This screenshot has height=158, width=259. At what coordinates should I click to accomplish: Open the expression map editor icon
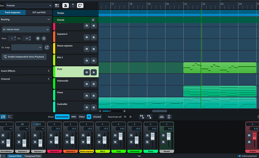pyautogui.click(x=47, y=47)
